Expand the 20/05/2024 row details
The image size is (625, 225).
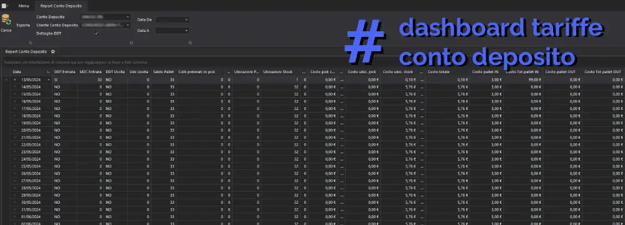[x=15, y=131]
